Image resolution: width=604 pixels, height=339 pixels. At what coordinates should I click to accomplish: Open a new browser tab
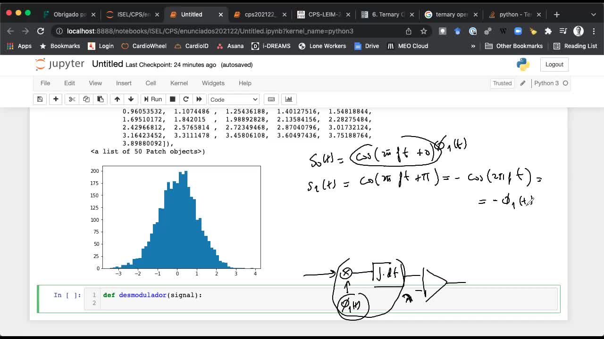[x=557, y=15]
